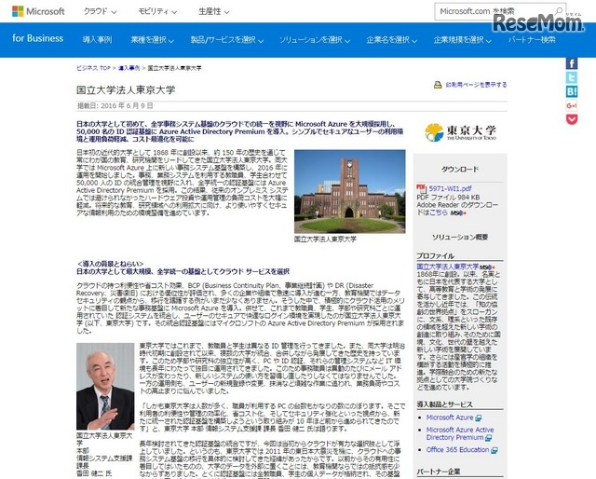Share on Google+ icon
The height and width of the screenshot is (479, 596).
[x=572, y=105]
